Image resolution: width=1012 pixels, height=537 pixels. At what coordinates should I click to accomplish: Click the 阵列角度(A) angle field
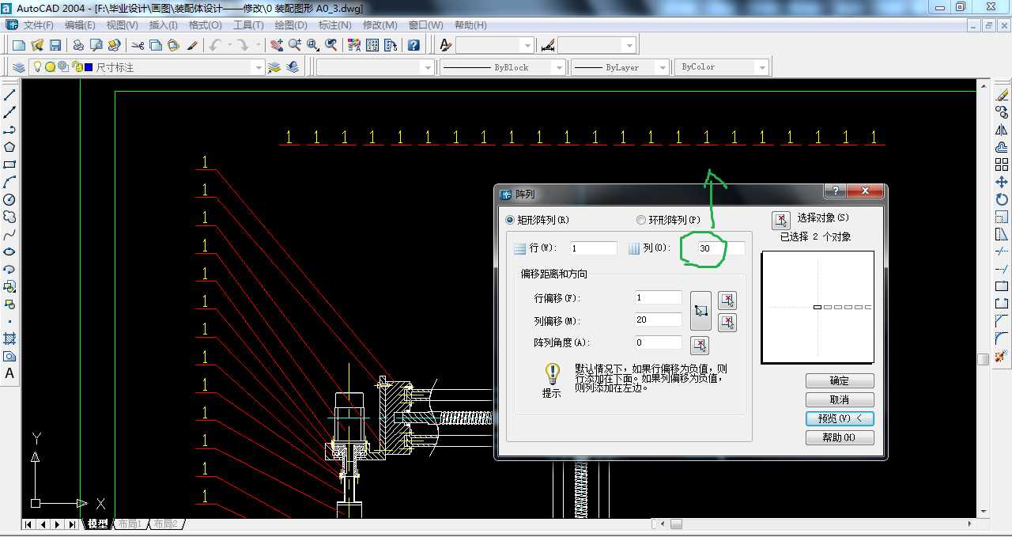click(658, 342)
